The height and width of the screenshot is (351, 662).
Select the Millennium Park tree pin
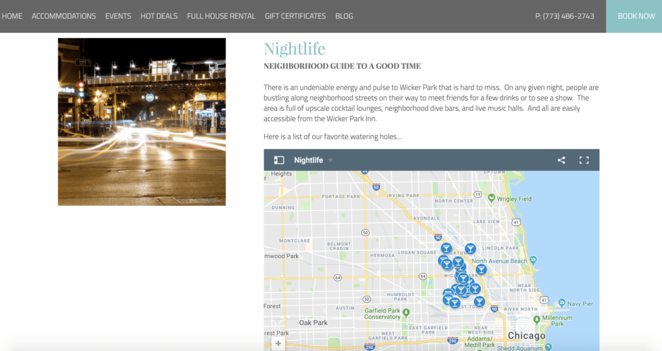tap(537, 319)
